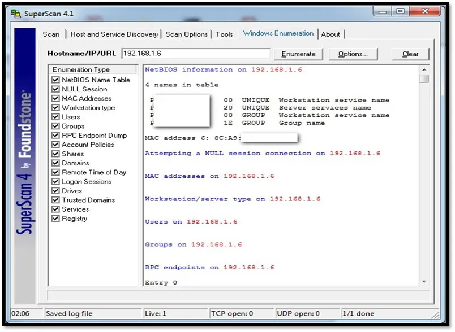
Task: Disable the Logon Sessions checkbox
Action: tap(55, 182)
